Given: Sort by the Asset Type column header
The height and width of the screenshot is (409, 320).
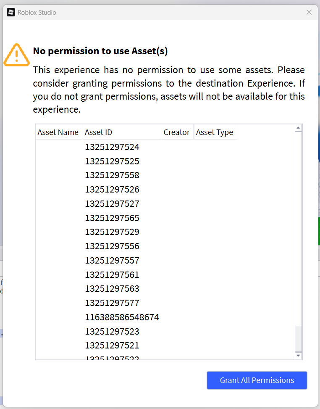Looking at the screenshot, I should (x=215, y=132).
